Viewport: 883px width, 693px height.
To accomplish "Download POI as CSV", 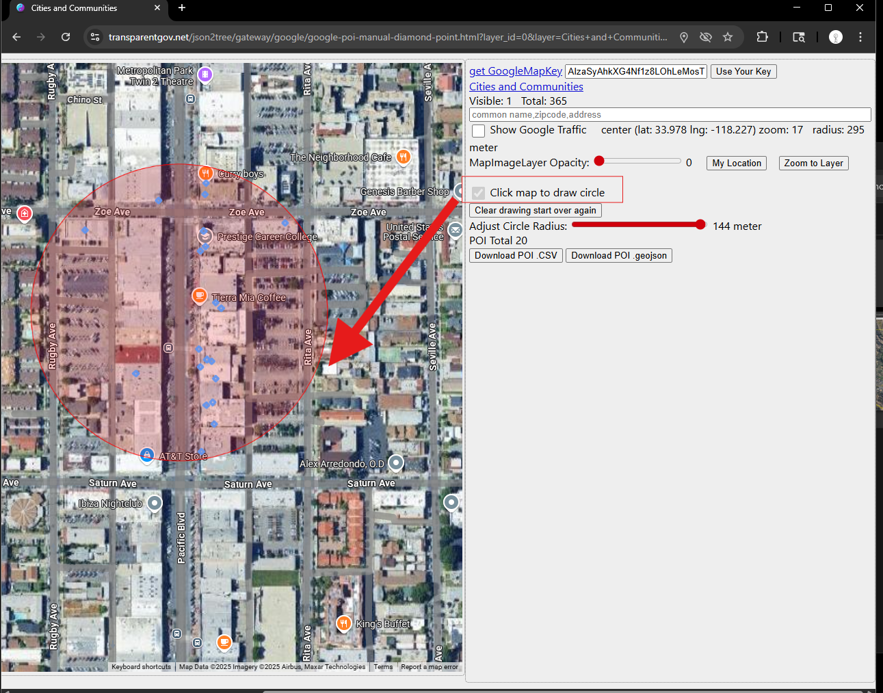I will tap(516, 255).
